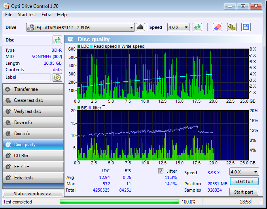Refresh disc info in the Disc panel
The image size is (267, 209).
57,40
